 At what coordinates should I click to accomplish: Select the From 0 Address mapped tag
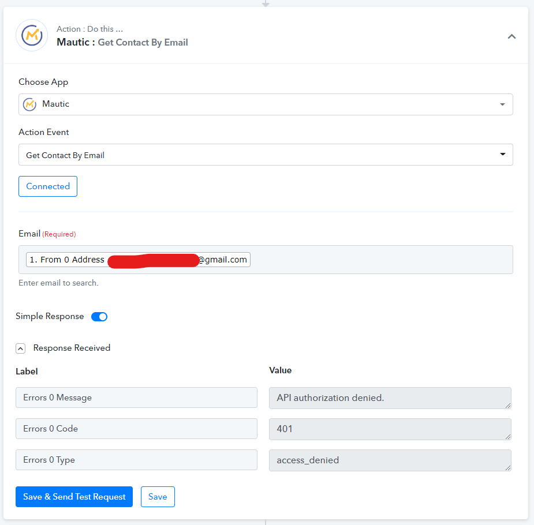pyautogui.click(x=139, y=260)
